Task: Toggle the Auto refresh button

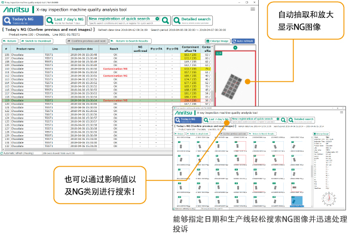Action: (x=243, y=41)
